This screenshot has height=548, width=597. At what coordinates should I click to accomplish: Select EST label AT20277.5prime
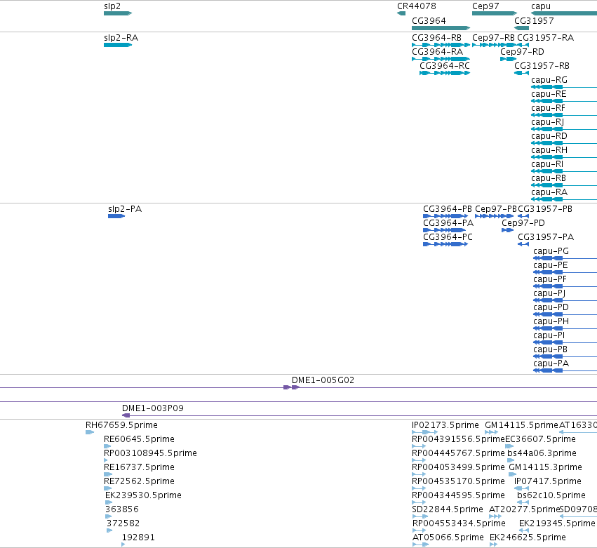(524, 509)
